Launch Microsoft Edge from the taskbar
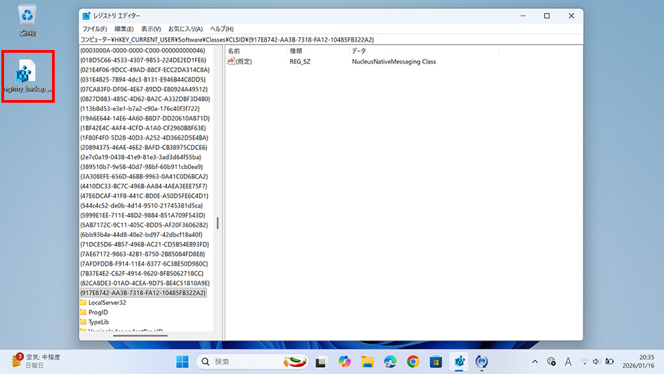Image resolution: width=664 pixels, height=374 pixels. 390,361
